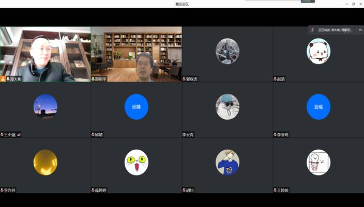Click the muted mic icon beside 李亚瑶
This screenshot has height=207, width=364.
(x=276, y=135)
